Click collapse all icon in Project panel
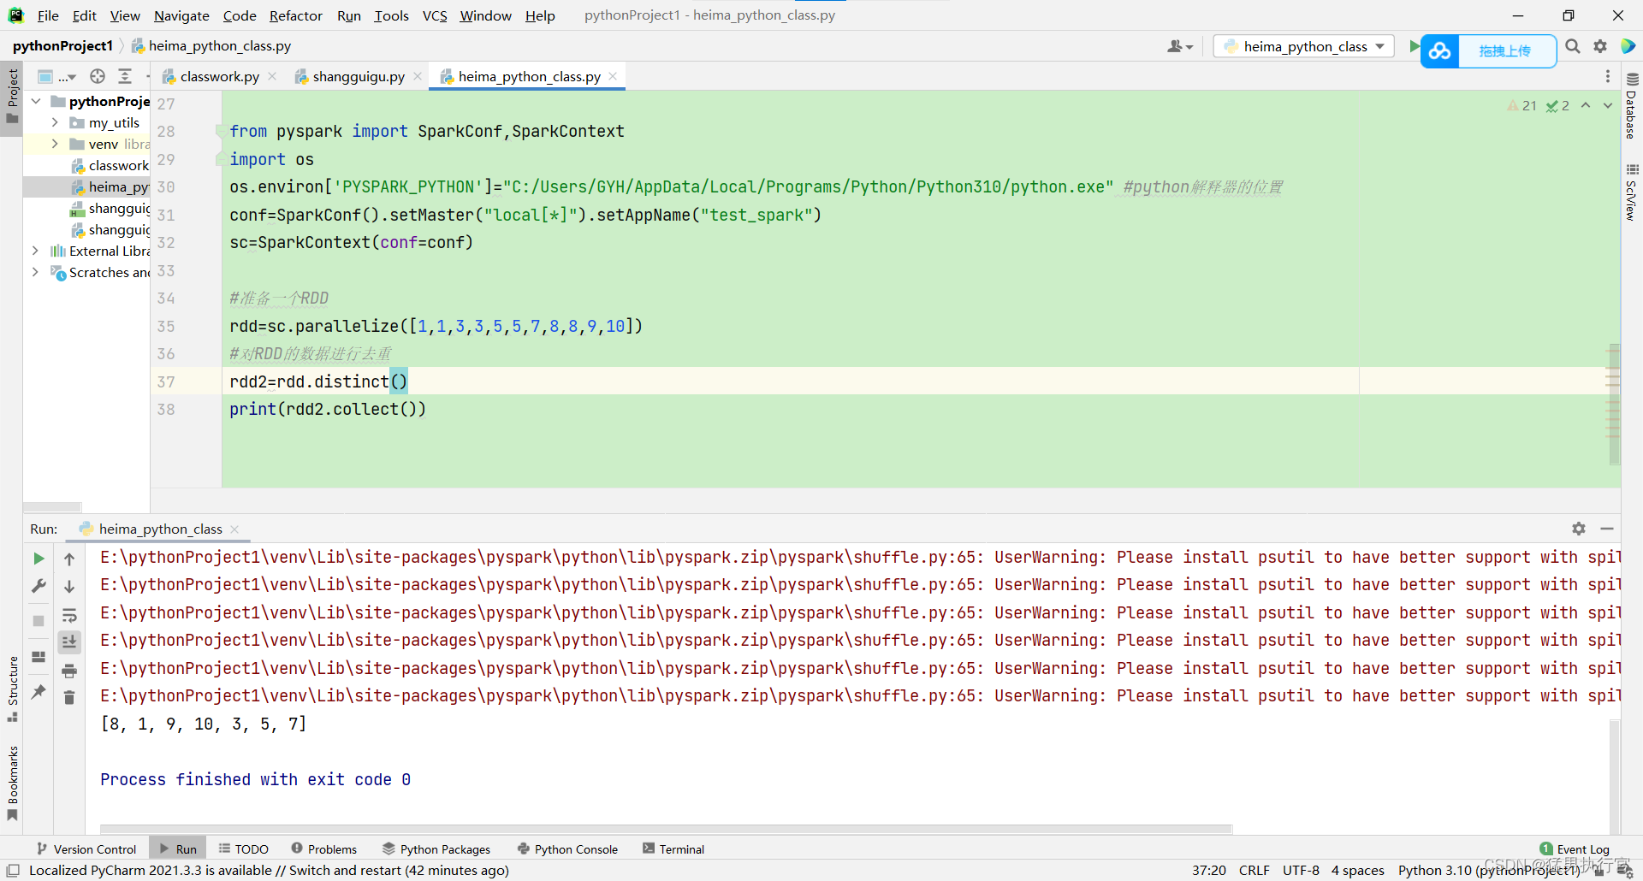 pyautogui.click(x=125, y=76)
